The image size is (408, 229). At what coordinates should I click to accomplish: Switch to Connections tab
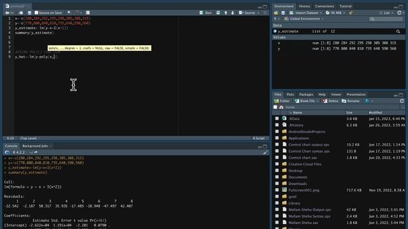click(x=324, y=6)
